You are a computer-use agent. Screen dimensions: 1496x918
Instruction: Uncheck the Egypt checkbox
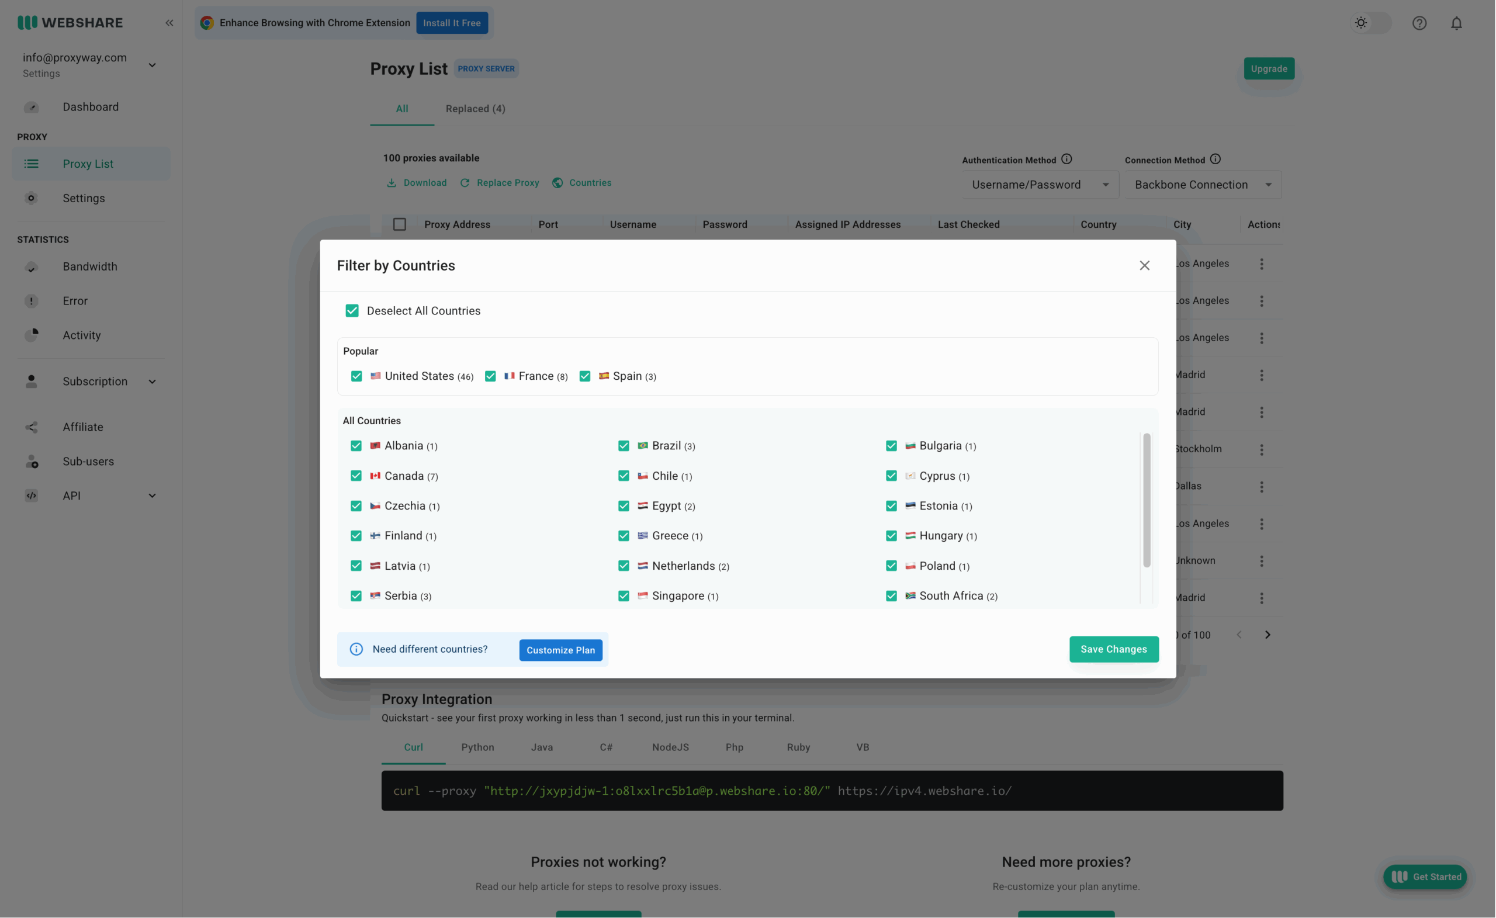(624, 507)
